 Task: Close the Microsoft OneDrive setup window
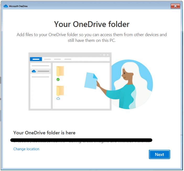[175, 6]
